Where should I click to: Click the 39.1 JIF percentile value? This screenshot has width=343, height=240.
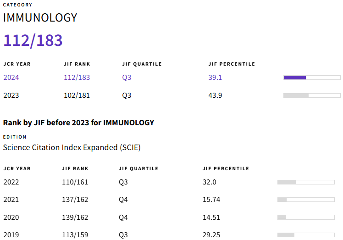tap(215, 78)
